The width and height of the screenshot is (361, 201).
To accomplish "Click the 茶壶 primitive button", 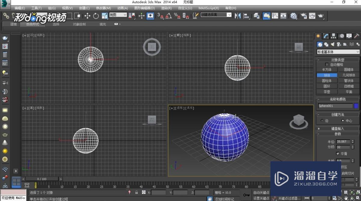I will tap(327, 91).
